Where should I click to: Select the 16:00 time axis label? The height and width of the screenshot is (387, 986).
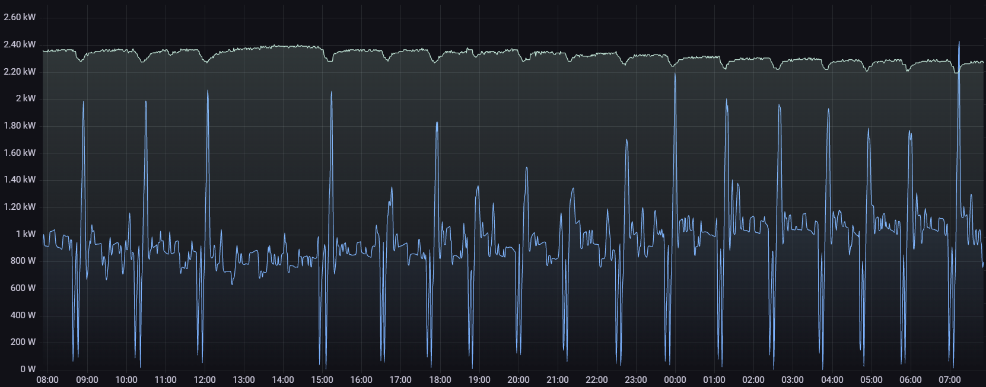click(361, 380)
